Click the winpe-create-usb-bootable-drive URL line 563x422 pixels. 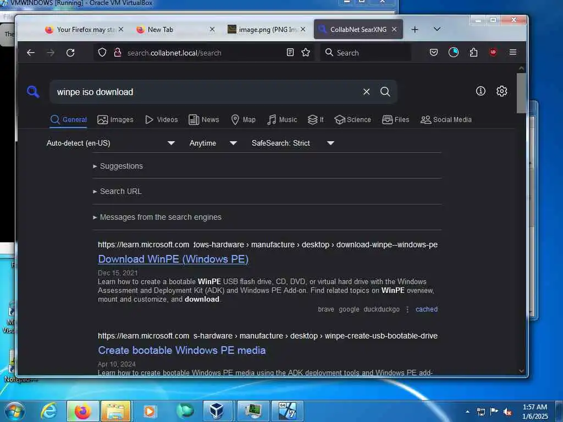(x=268, y=336)
